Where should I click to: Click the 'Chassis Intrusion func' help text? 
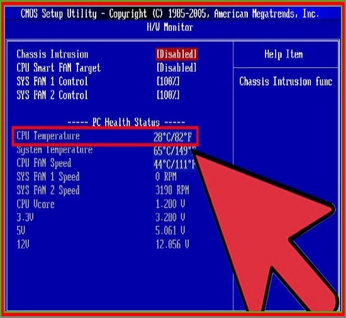pyautogui.click(x=286, y=81)
